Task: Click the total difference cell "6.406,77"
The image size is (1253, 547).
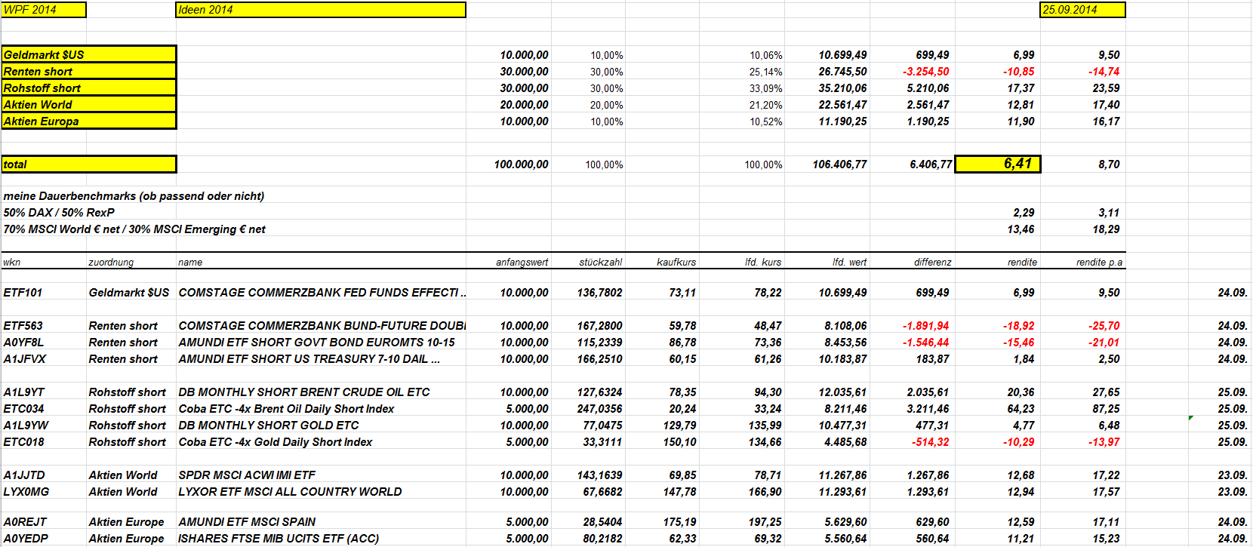Action: coord(931,164)
